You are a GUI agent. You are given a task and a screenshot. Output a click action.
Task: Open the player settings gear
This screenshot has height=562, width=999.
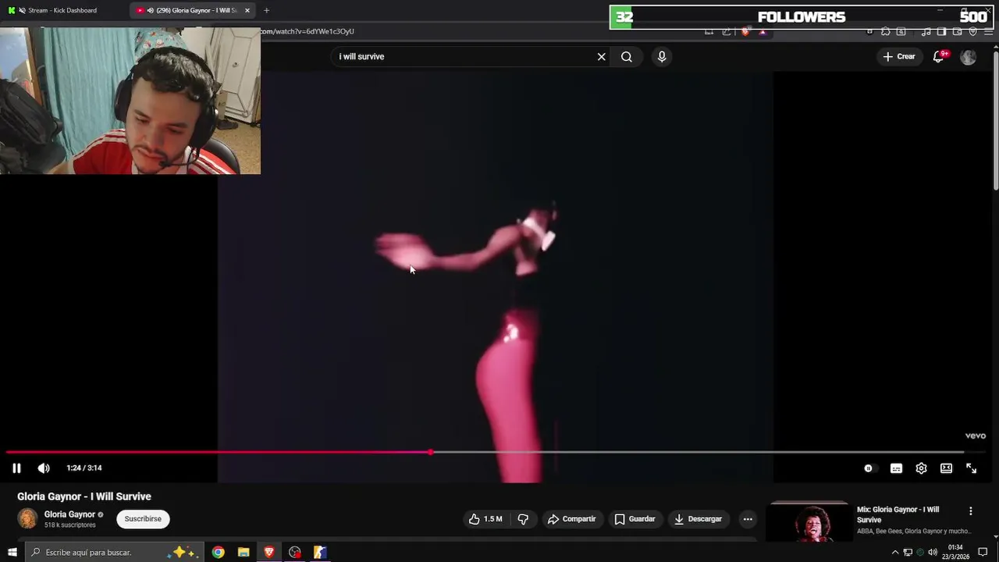[x=921, y=468]
